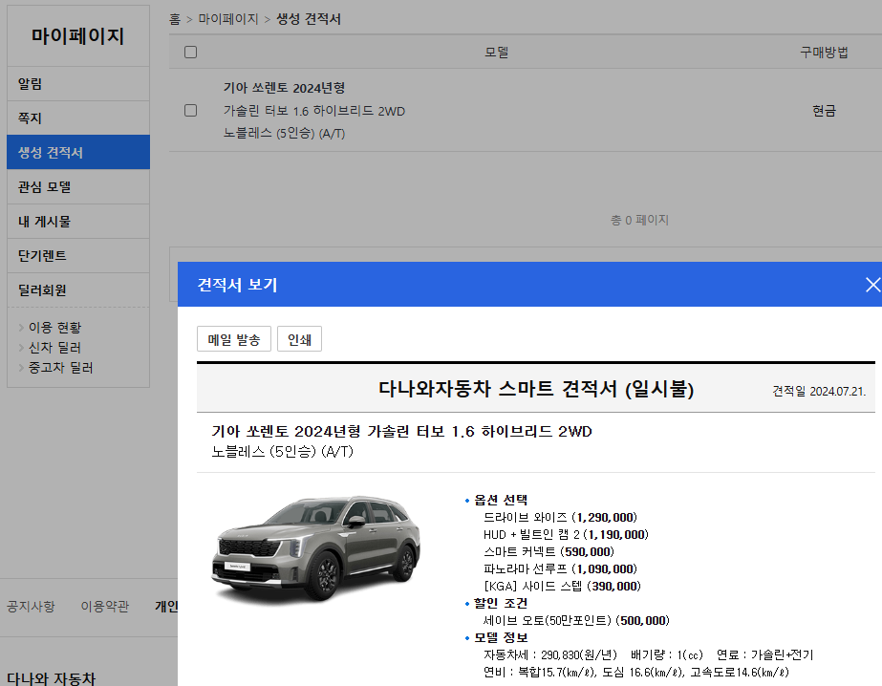
Task: Click the 다나와자동차 스마트 견적서 title
Action: pos(536,389)
